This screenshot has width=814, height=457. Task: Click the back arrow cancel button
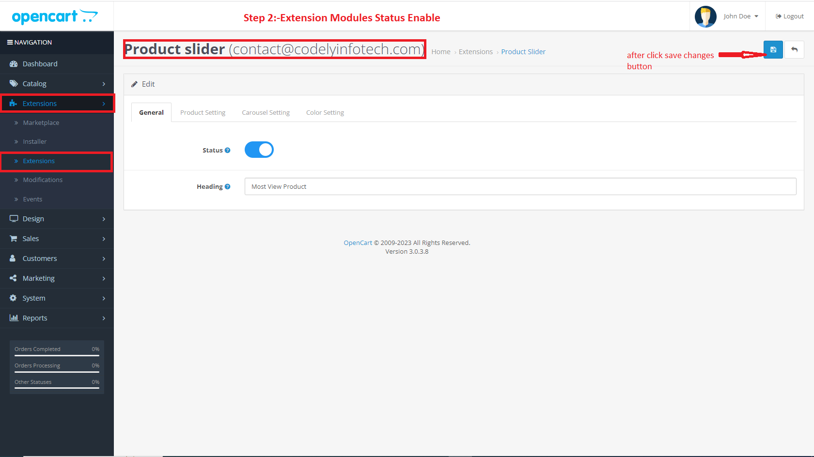coord(794,49)
